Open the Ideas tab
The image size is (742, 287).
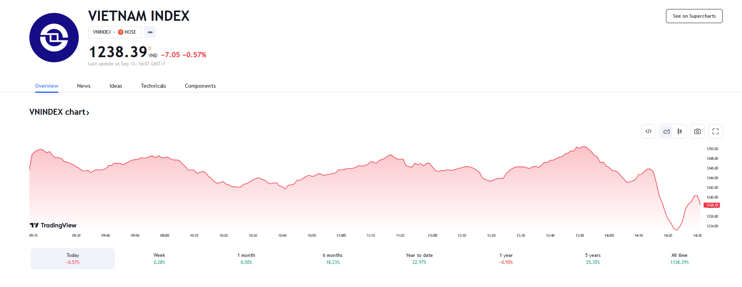(116, 86)
